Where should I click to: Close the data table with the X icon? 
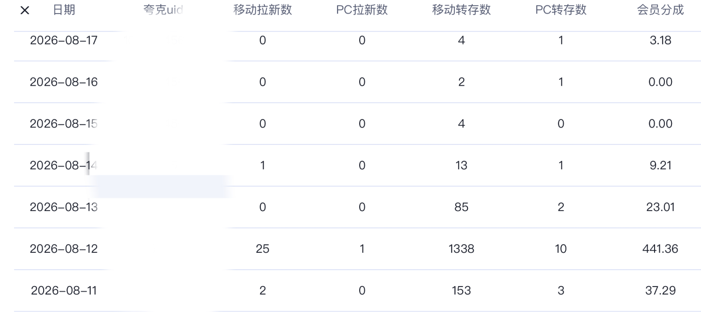(25, 11)
